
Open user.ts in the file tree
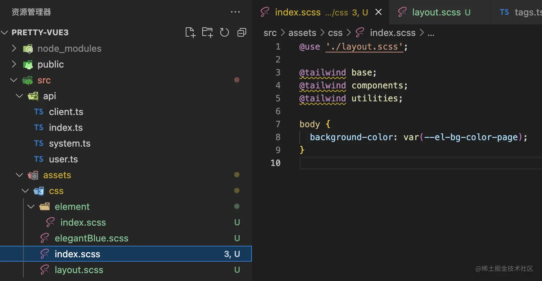(63, 159)
